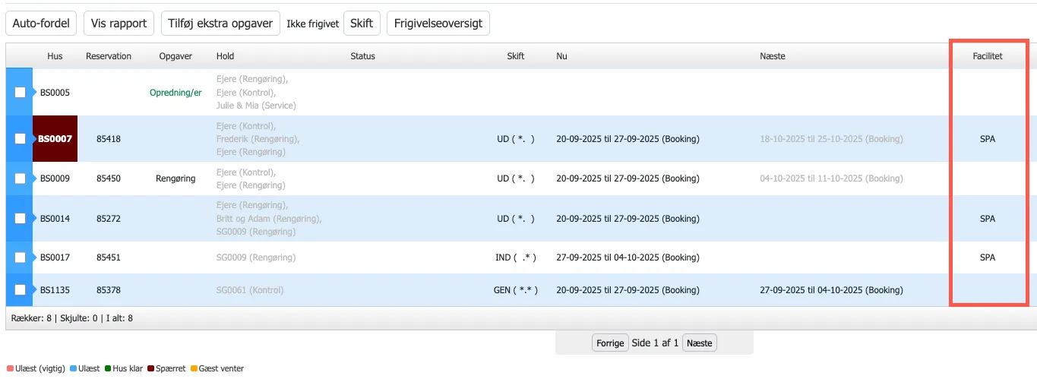Enable the checkbox for BS1135
1037x379 pixels.
20,290
